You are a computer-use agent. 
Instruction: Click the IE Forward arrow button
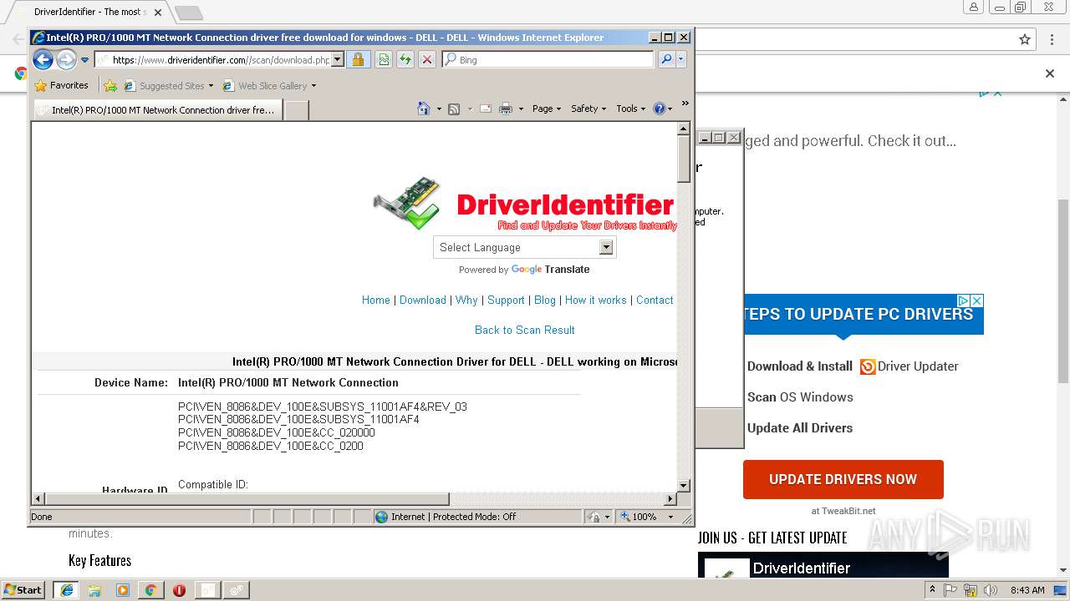(x=66, y=59)
